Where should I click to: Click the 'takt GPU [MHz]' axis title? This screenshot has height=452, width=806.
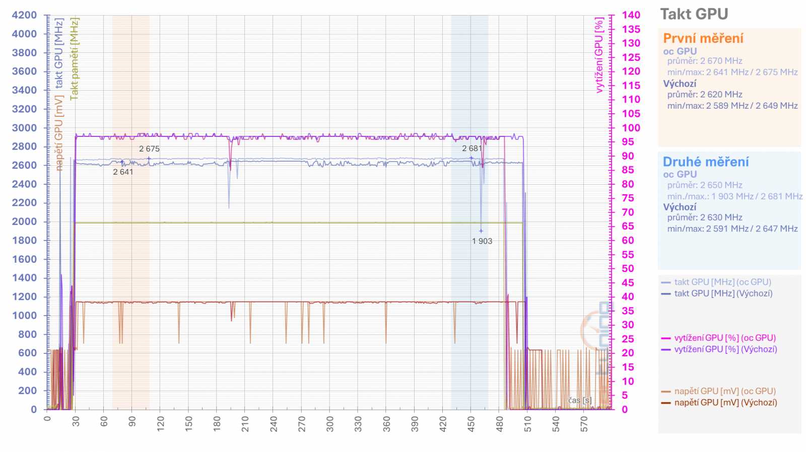59,53
